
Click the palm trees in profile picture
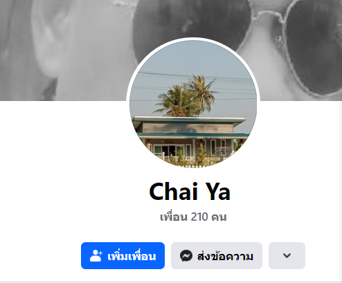tap(187, 95)
